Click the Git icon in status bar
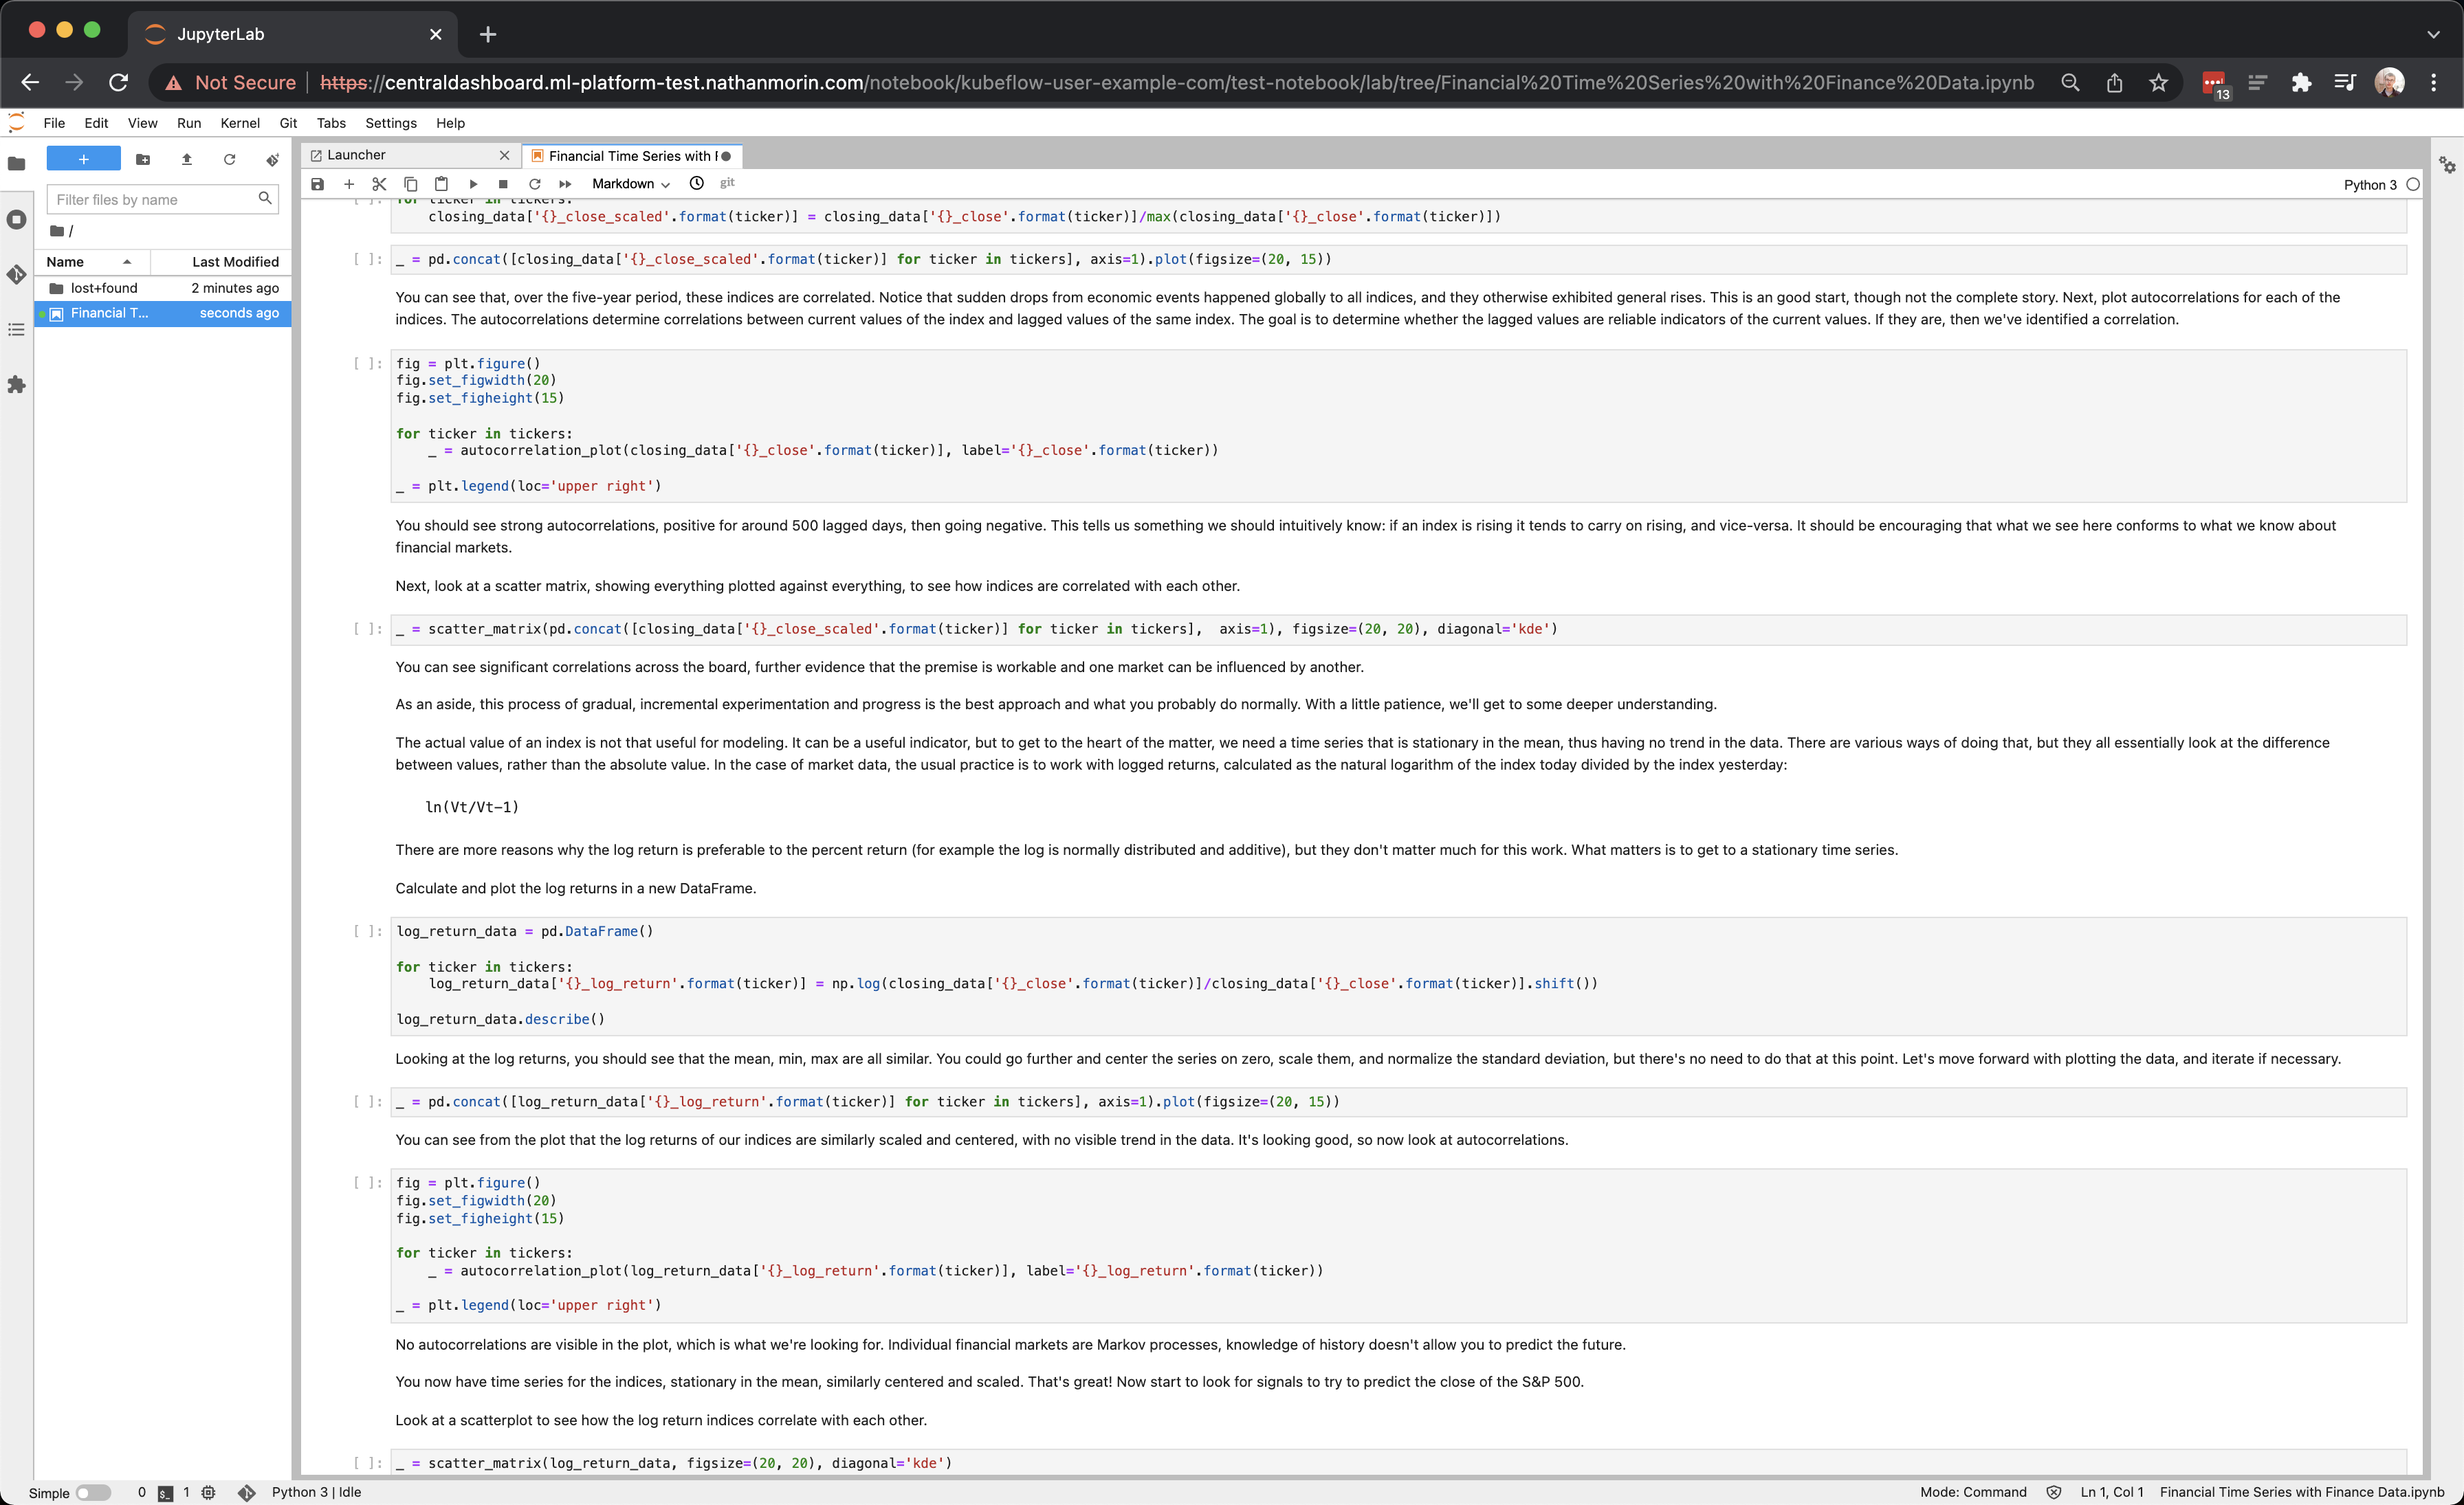The width and height of the screenshot is (2464, 1505). tap(246, 1492)
